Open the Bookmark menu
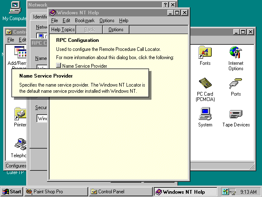 85,21
